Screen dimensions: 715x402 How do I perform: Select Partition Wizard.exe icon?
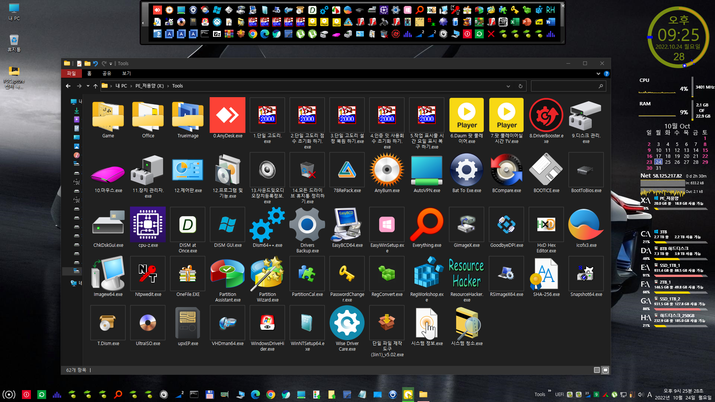(267, 274)
